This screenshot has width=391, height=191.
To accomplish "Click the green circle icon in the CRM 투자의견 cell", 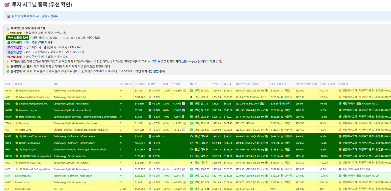I will click(x=340, y=176).
